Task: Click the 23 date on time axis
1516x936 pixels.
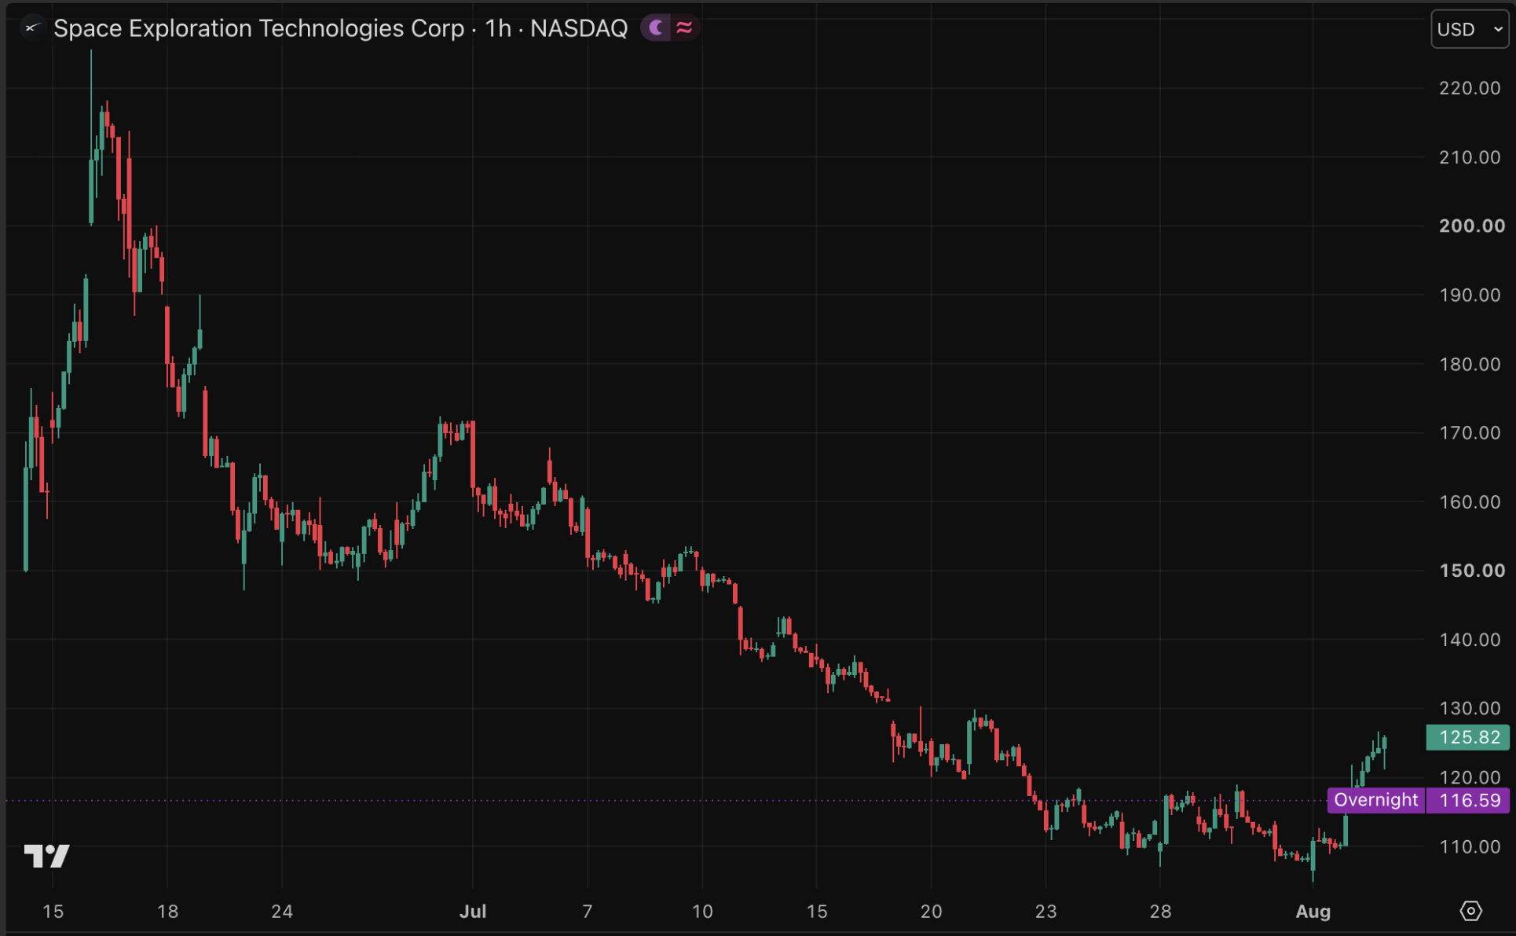Action: click(1045, 912)
